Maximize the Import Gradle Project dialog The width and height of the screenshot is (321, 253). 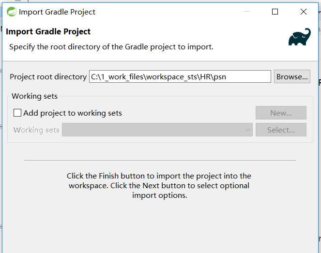[275, 12]
